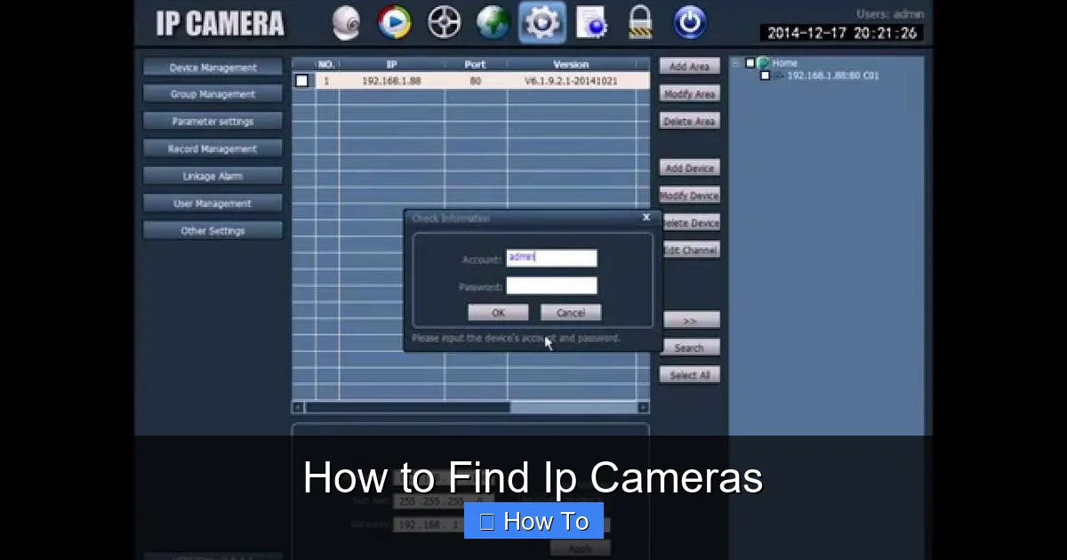This screenshot has height=560, width=1067.
Task: Click the device table horizontal scrollbar
Action: pos(470,407)
